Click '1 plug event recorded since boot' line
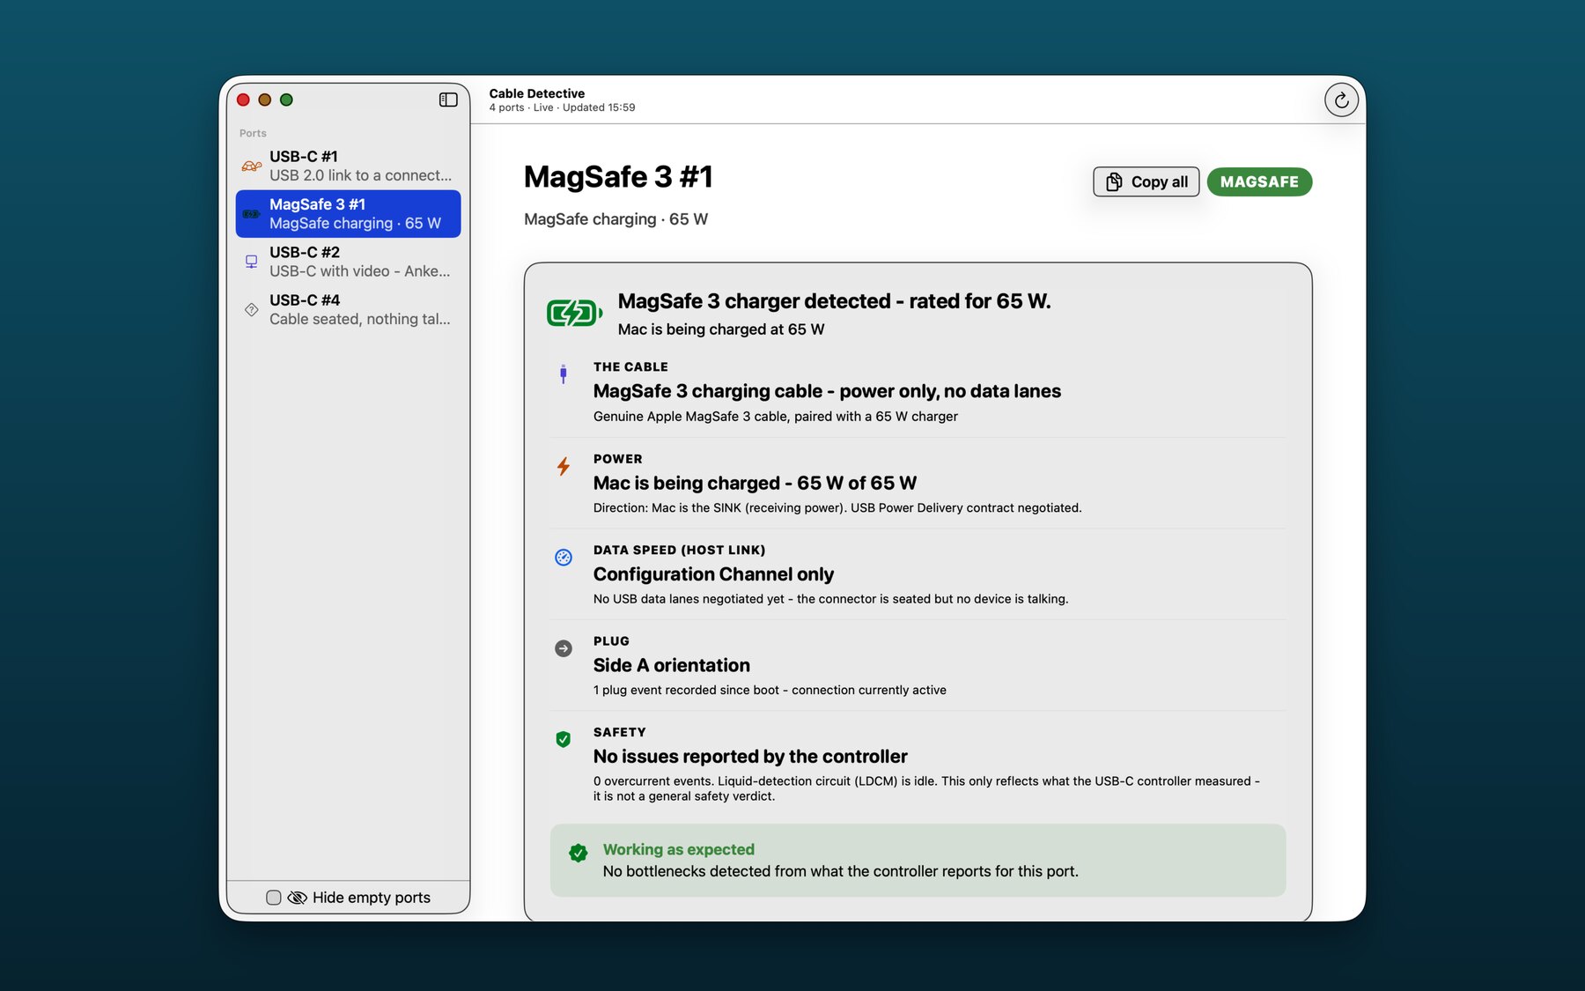 coord(770,691)
